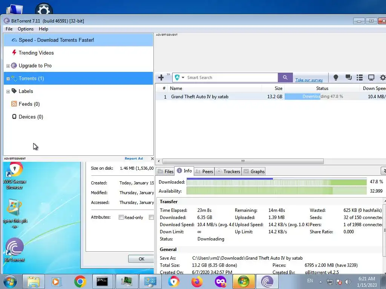
Task: Click the Availability bar
Action: [276, 191]
